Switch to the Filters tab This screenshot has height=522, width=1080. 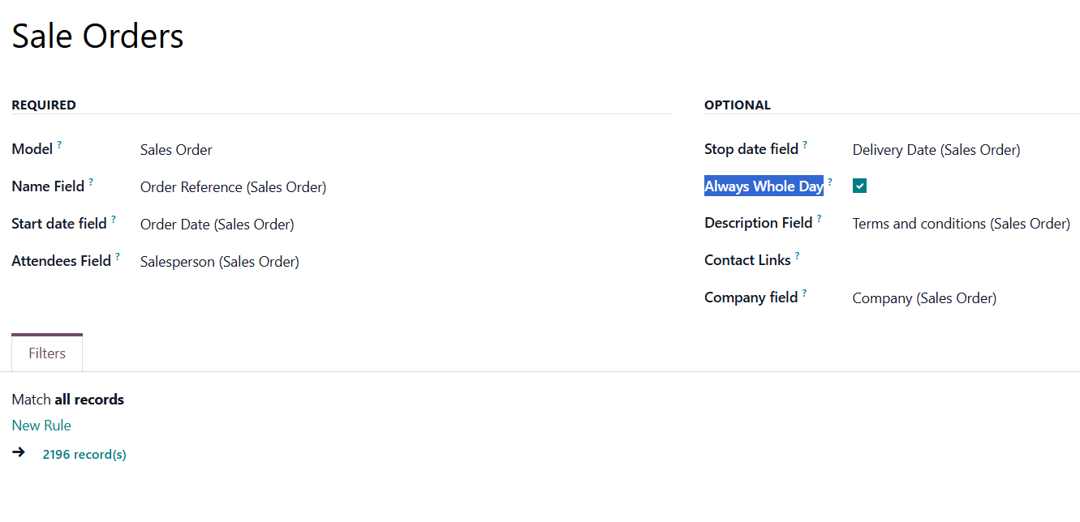(47, 353)
